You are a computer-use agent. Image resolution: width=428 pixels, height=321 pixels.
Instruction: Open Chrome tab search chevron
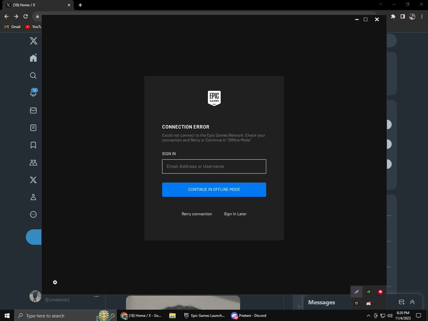tap(380, 5)
